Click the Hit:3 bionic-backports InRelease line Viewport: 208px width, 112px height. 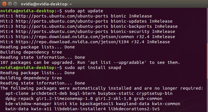pyautogui.click(x=89, y=26)
